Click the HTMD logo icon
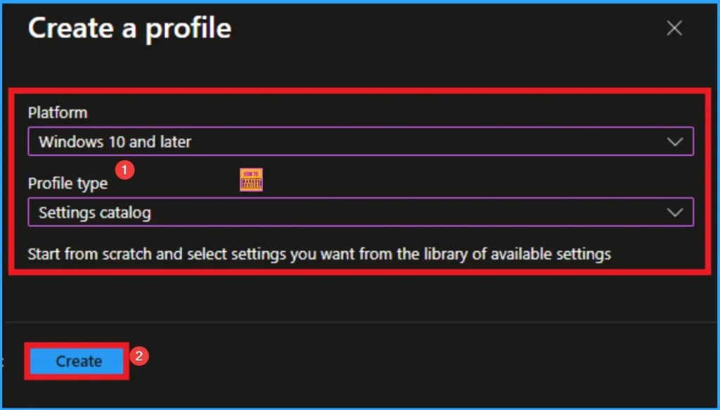Image resolution: width=720 pixels, height=410 pixels. [250, 179]
